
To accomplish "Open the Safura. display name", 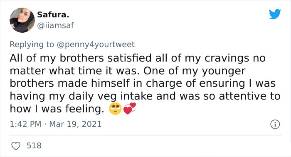I will (x=53, y=15).
